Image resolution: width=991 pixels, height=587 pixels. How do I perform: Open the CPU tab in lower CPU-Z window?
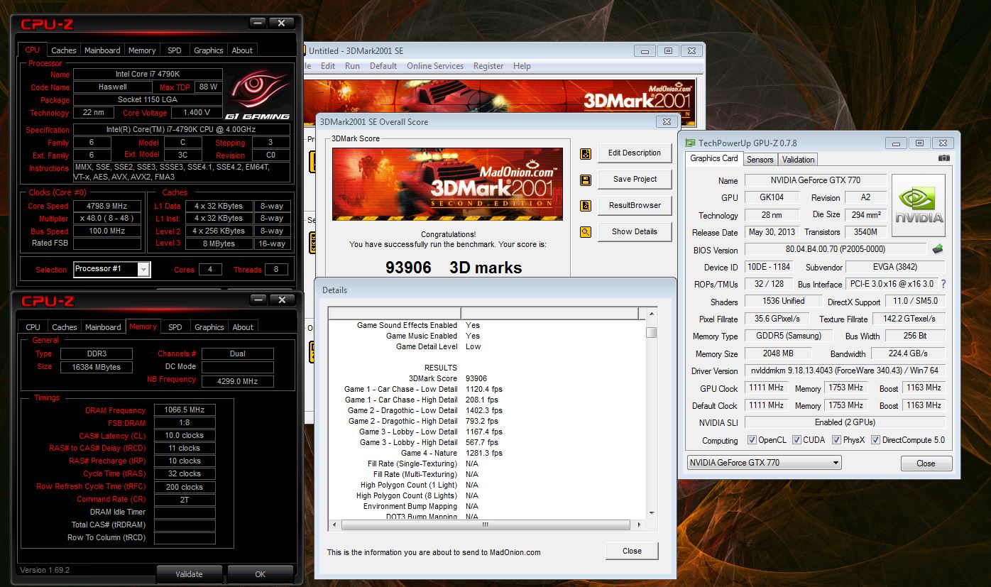(x=33, y=327)
